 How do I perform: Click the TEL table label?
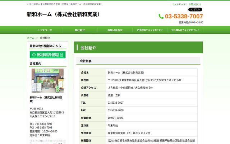(x=83, y=103)
